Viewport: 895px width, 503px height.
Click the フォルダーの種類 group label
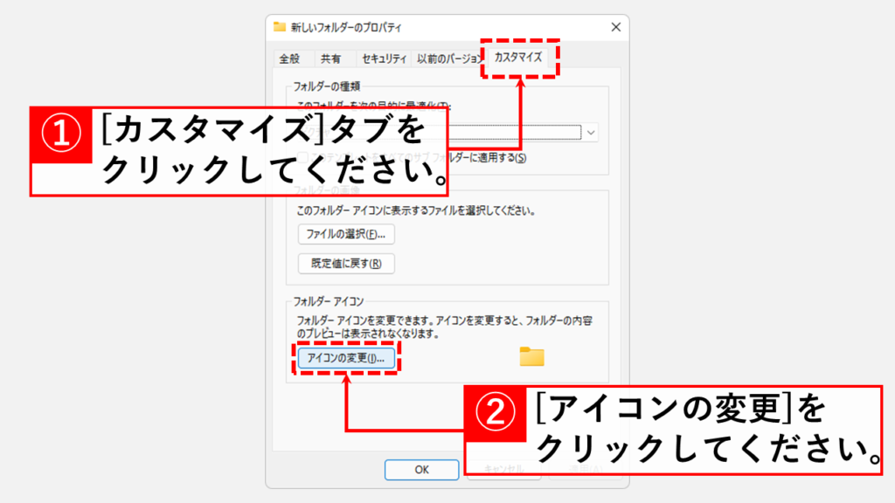tap(327, 86)
